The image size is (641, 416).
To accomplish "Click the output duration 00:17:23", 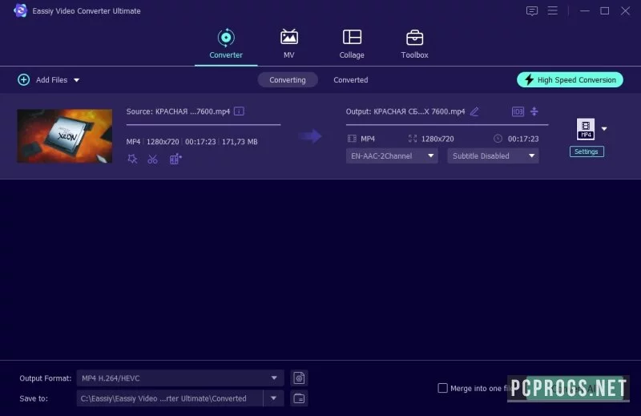I will 523,139.
